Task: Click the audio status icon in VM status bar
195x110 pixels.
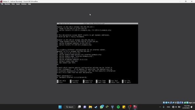Action: pos(168,103)
